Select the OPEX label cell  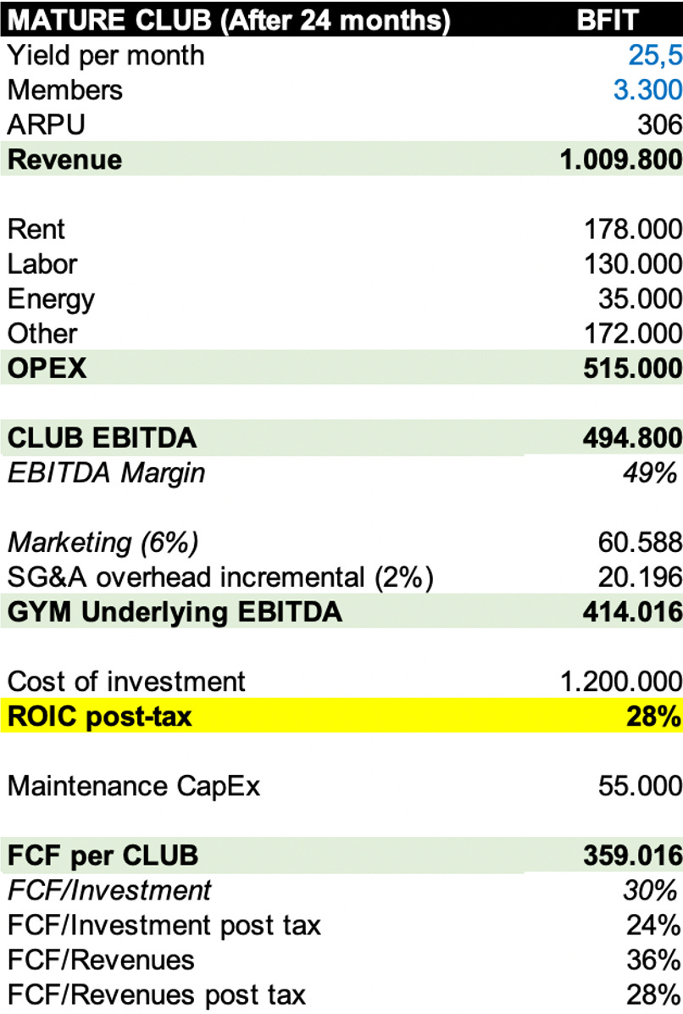pyautogui.click(x=47, y=369)
